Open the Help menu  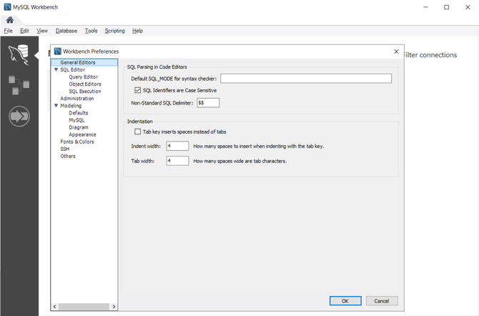[137, 31]
